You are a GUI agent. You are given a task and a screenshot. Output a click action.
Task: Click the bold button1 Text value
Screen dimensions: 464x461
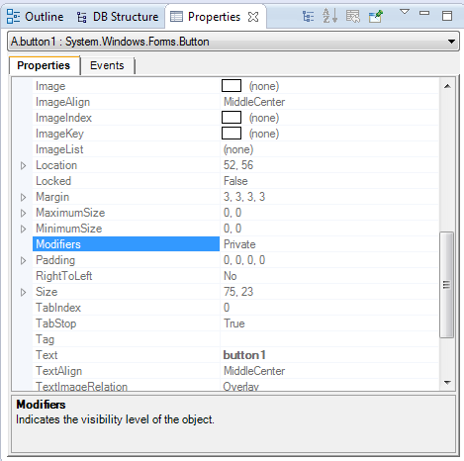click(244, 355)
